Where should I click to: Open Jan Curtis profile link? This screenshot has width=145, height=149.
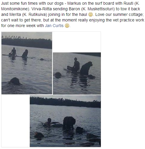(x=54, y=26)
